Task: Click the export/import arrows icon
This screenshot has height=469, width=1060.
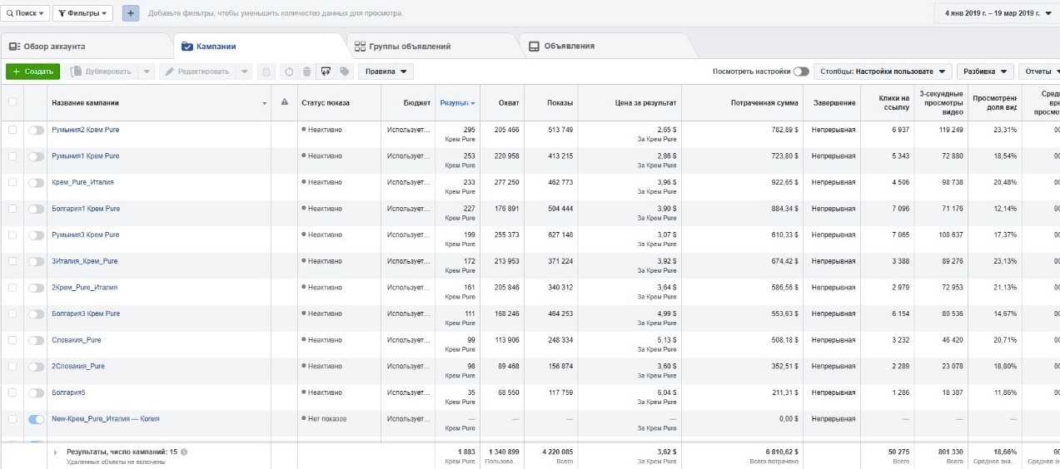Action: click(326, 72)
